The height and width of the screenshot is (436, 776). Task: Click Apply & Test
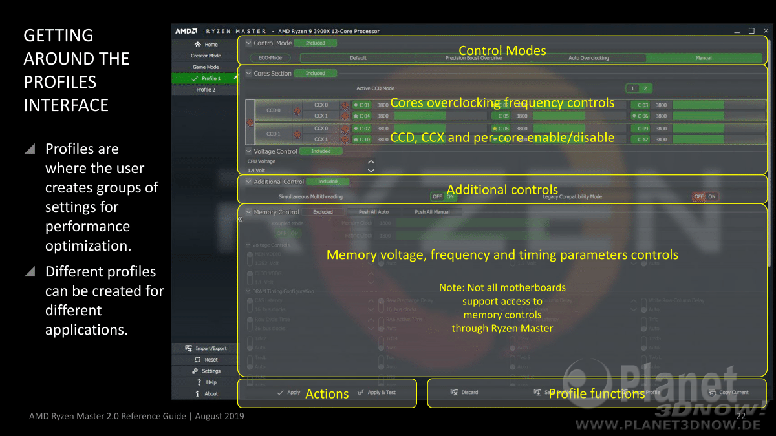[376, 392]
